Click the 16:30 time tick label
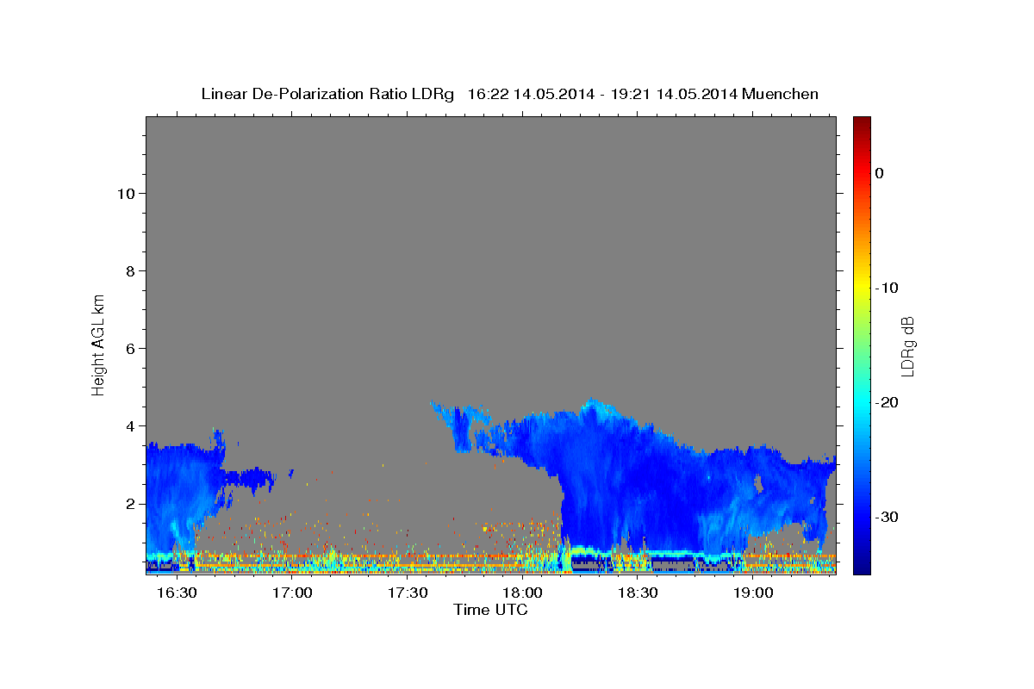The width and height of the screenshot is (1034, 689). pos(178,593)
